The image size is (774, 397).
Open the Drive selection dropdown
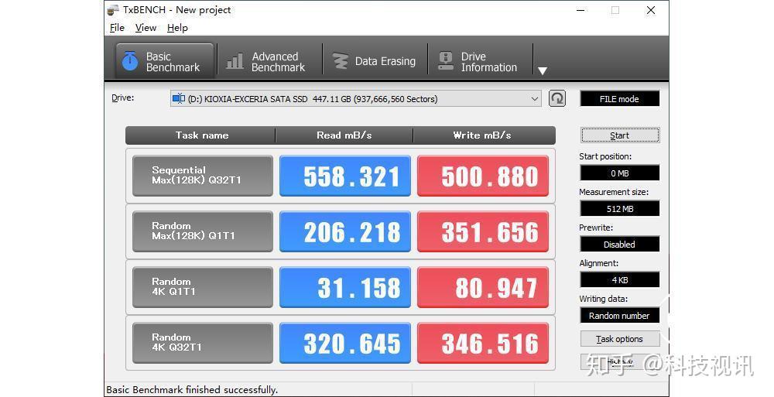[355, 99]
